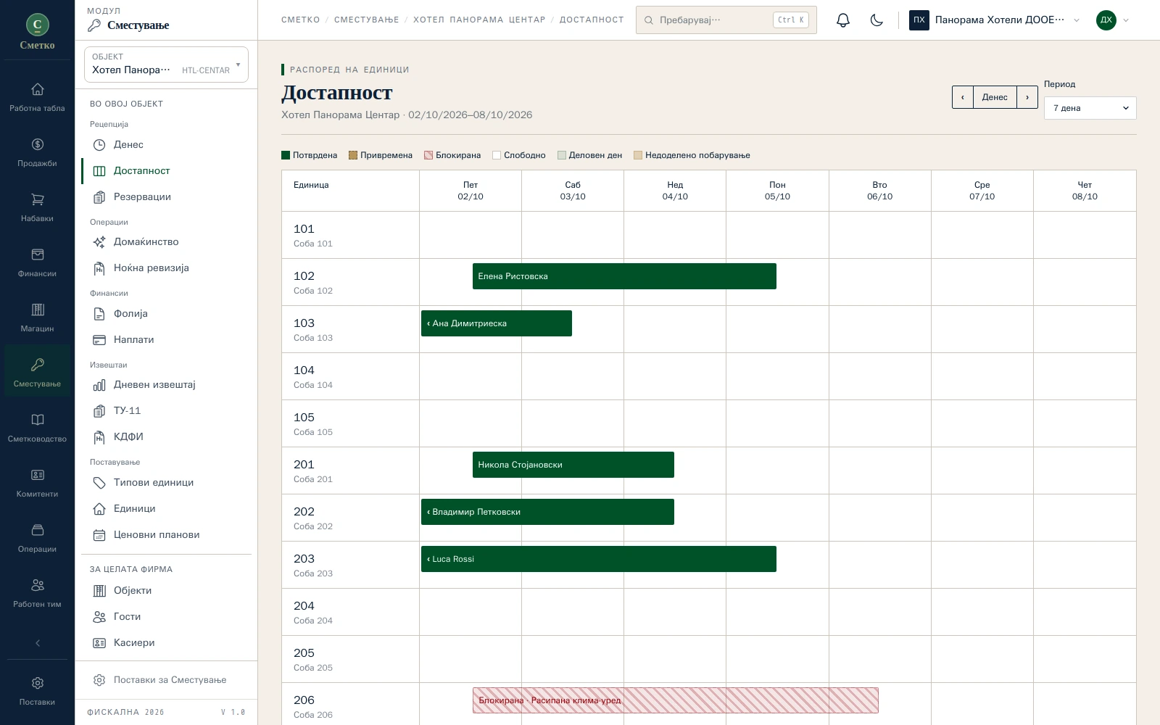1160x725 pixels.
Task: Open Домаќинство page
Action: pos(166,241)
